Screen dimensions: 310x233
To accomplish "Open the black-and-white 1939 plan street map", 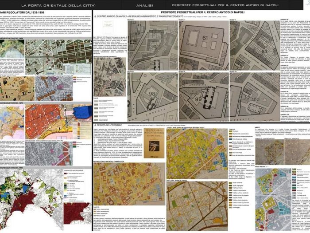I will (x=58, y=57).
